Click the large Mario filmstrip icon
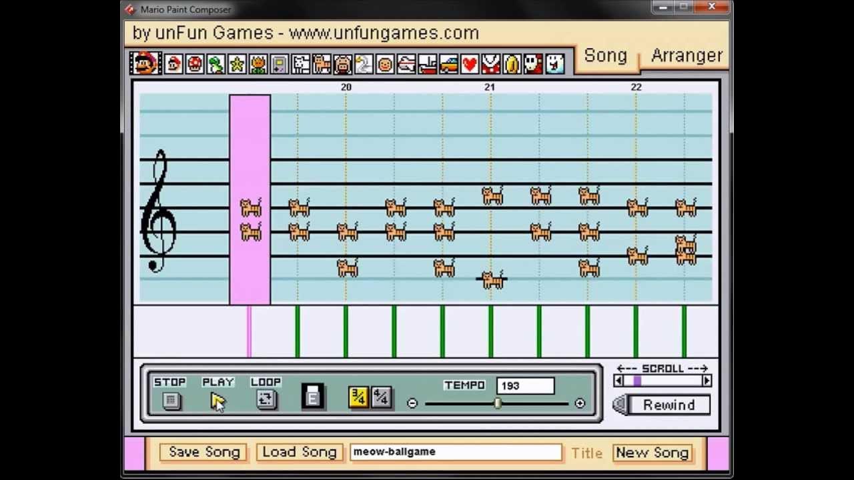The height and width of the screenshot is (480, 854). coord(145,63)
